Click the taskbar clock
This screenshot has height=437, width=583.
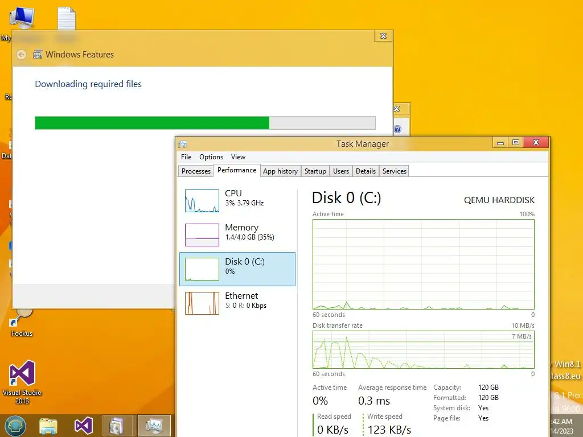coord(562,426)
